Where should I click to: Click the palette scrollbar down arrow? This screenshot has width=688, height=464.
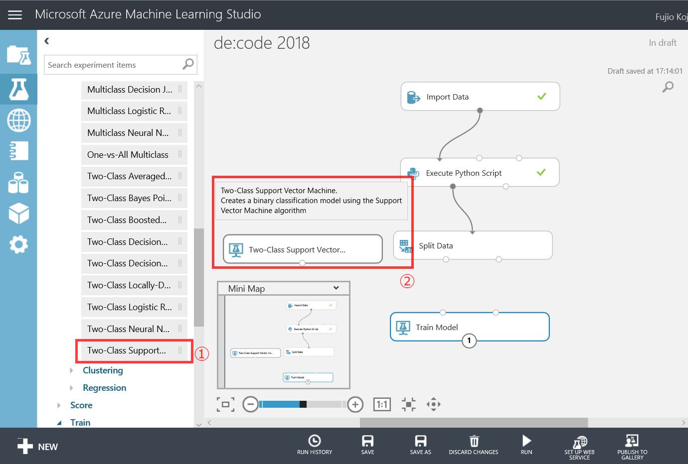199,424
